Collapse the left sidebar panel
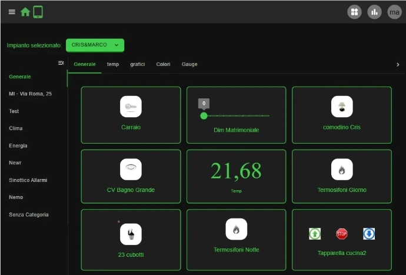 tap(61, 63)
